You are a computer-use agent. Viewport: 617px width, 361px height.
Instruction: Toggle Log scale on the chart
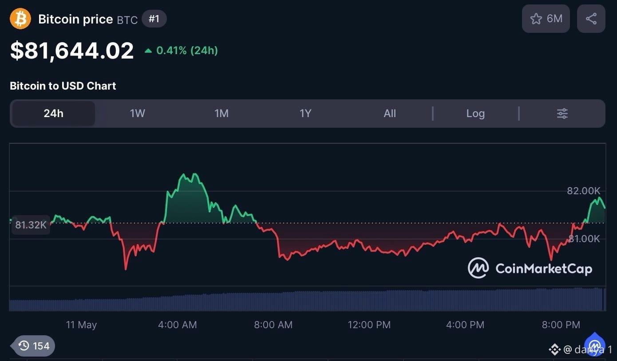pos(475,114)
